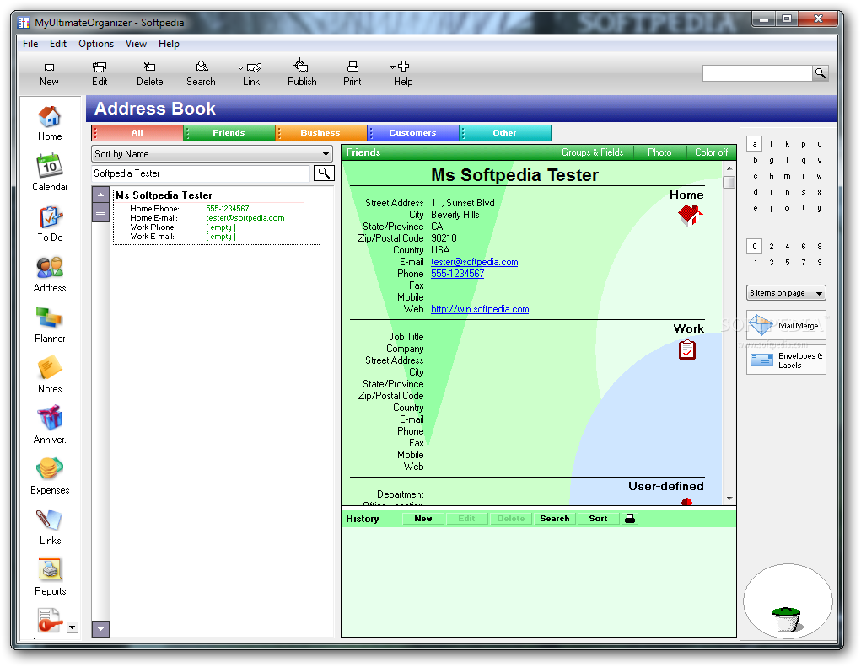Click the 555-1234567 phone link
The height and width of the screenshot is (667, 861).
[x=457, y=274]
